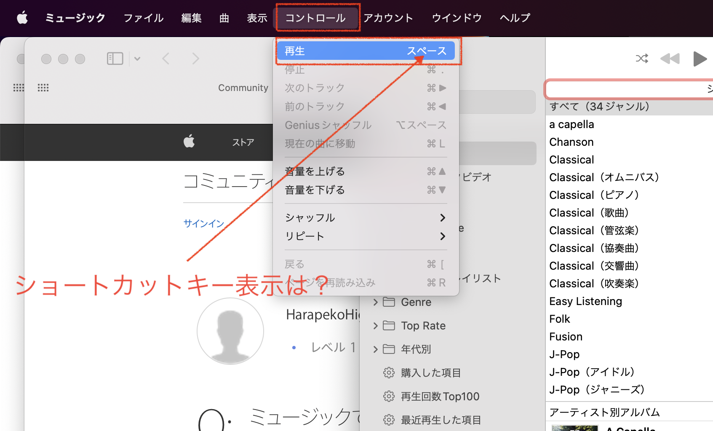The image size is (713, 431).
Task: Click the back navigation chevron
Action: [x=166, y=59]
